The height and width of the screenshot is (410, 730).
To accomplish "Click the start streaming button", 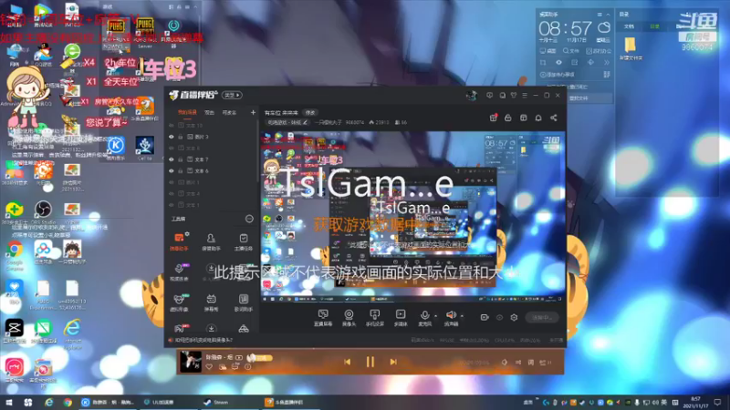I will click(x=542, y=317).
